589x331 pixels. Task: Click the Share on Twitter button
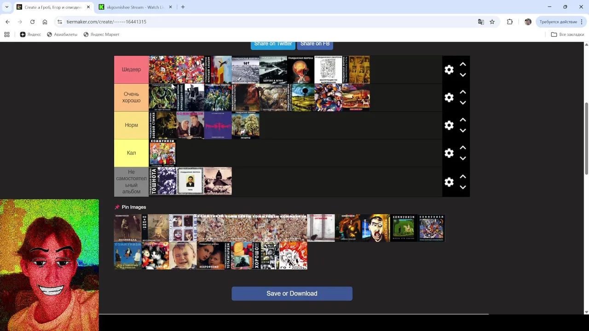pos(273,44)
